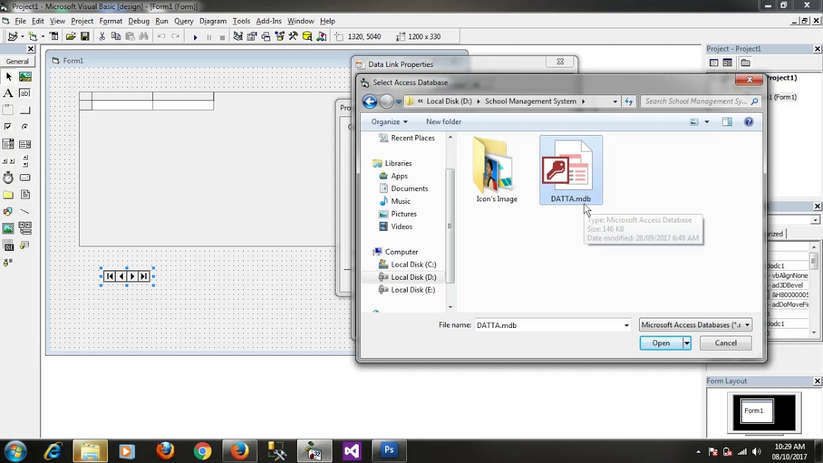This screenshot has width=823, height=463.
Task: Click Cancel in Select Access Database dialog
Action: click(x=726, y=343)
